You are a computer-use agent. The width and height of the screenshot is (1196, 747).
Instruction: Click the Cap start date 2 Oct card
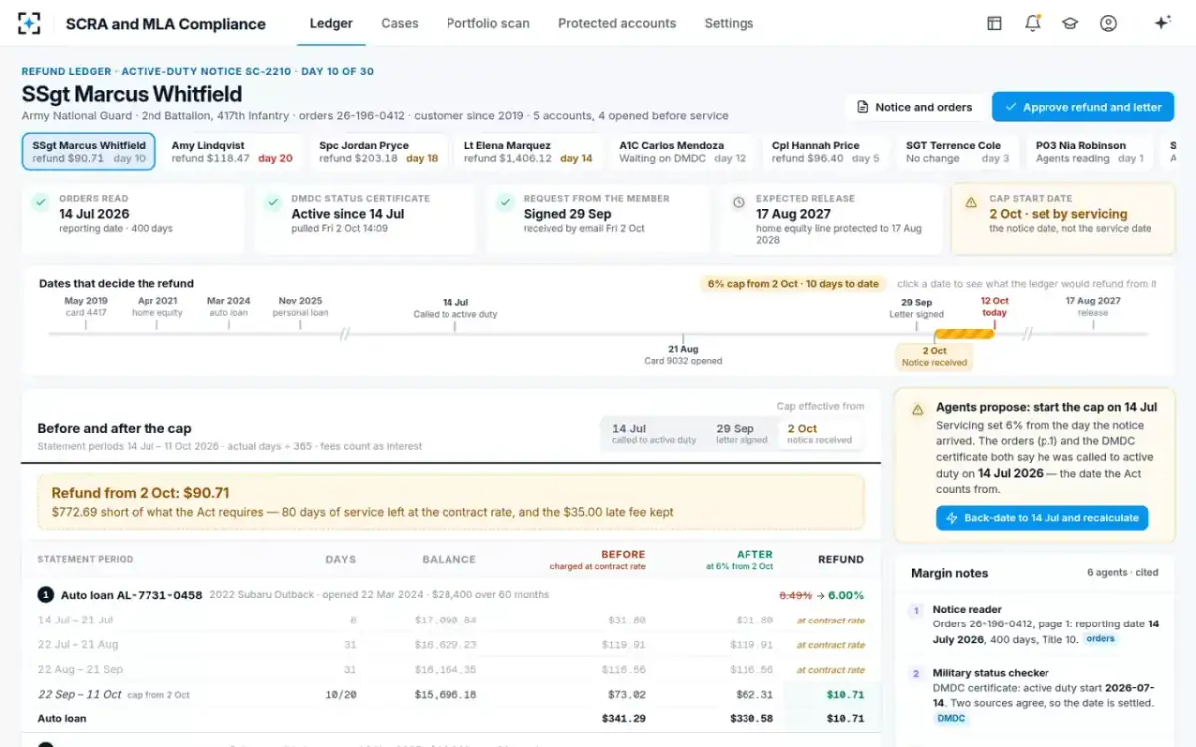coord(1062,219)
